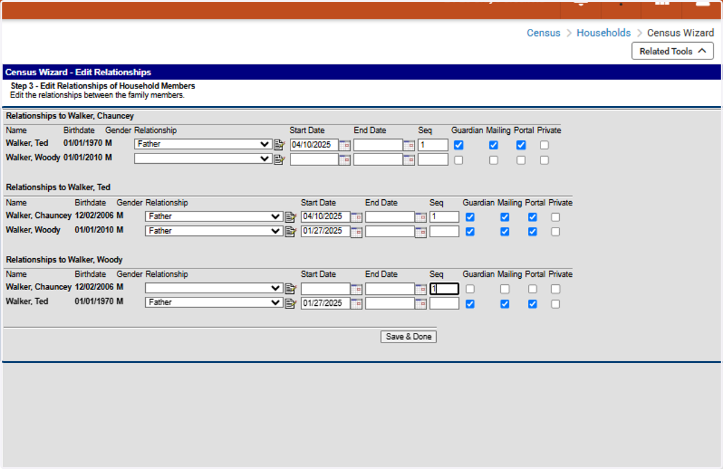This screenshot has height=469, width=723.
Task: Open End Date calendar for Chauncey in Ted's section
Action: pyautogui.click(x=420, y=217)
